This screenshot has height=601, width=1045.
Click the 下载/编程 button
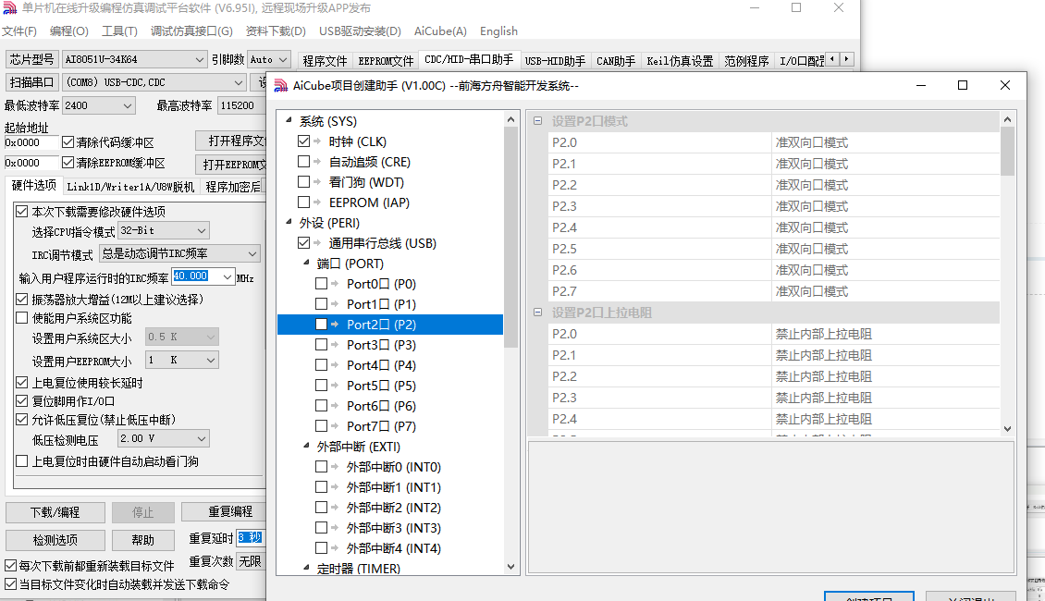click(x=55, y=512)
